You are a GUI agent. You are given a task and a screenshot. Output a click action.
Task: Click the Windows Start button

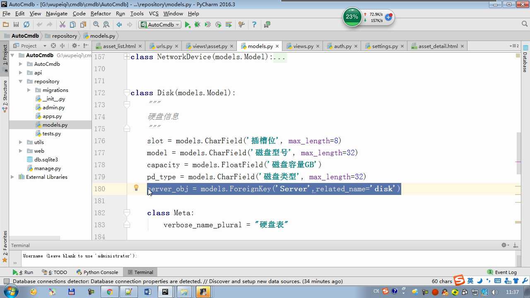pyautogui.click(x=10, y=291)
